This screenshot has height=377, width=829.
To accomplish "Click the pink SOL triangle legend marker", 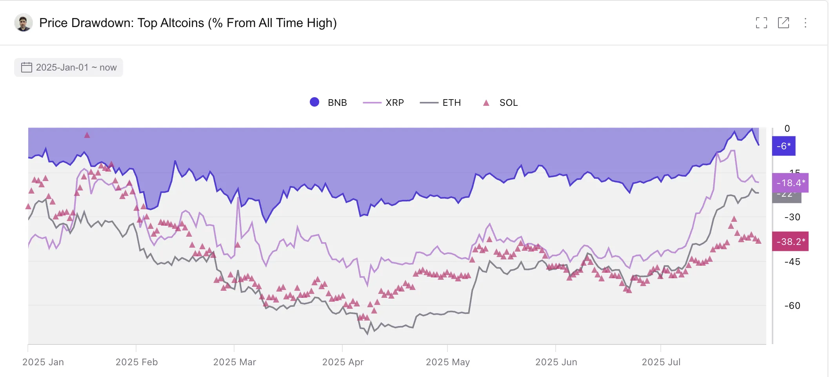I will (486, 103).
